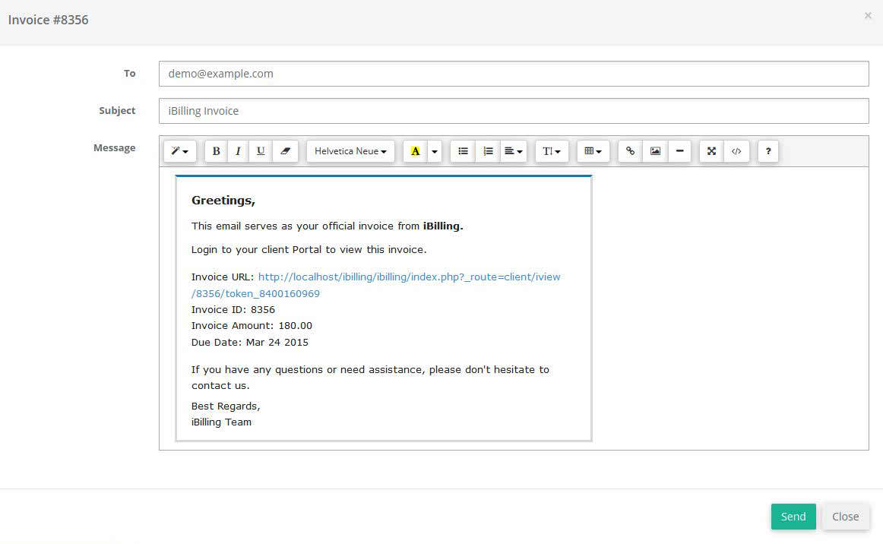Click the To email field
The width and height of the screenshot is (883, 544).
click(514, 74)
